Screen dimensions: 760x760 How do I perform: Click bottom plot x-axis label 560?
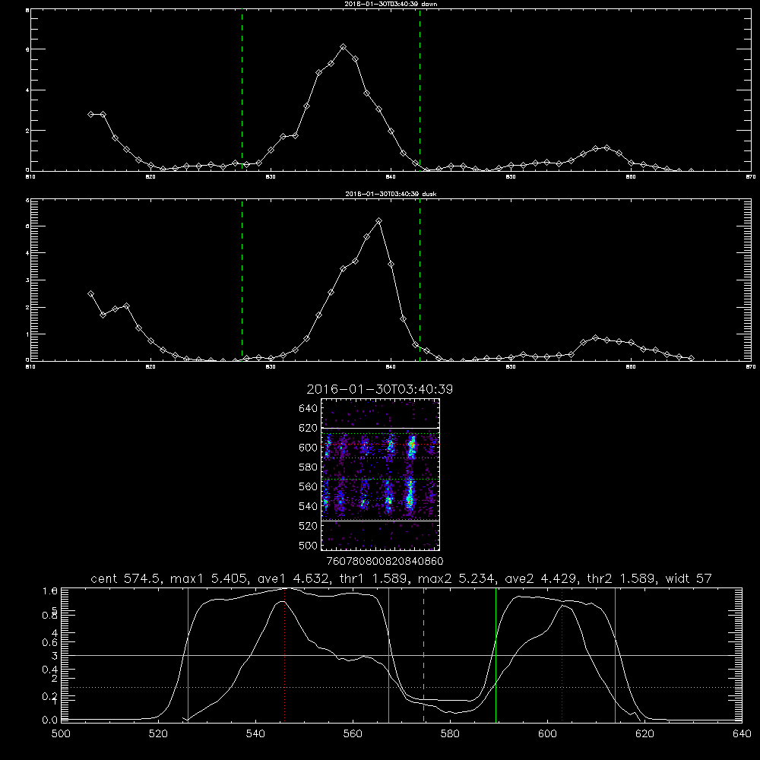tap(353, 734)
